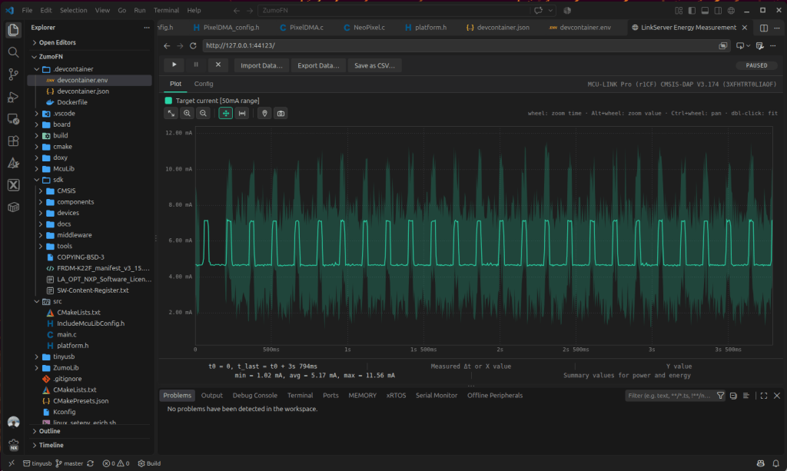This screenshot has width=787, height=471.
Task: Click the Export Data button
Action: pyautogui.click(x=318, y=66)
